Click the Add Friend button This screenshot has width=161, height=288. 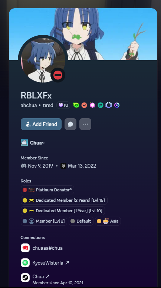[41, 124]
